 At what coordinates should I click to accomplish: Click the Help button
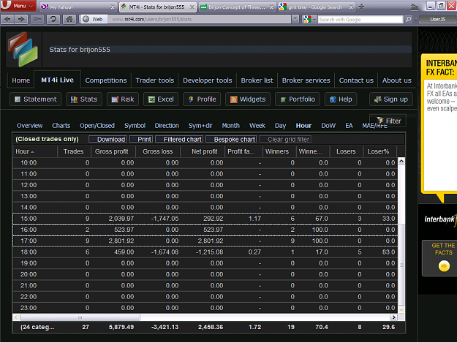click(341, 99)
